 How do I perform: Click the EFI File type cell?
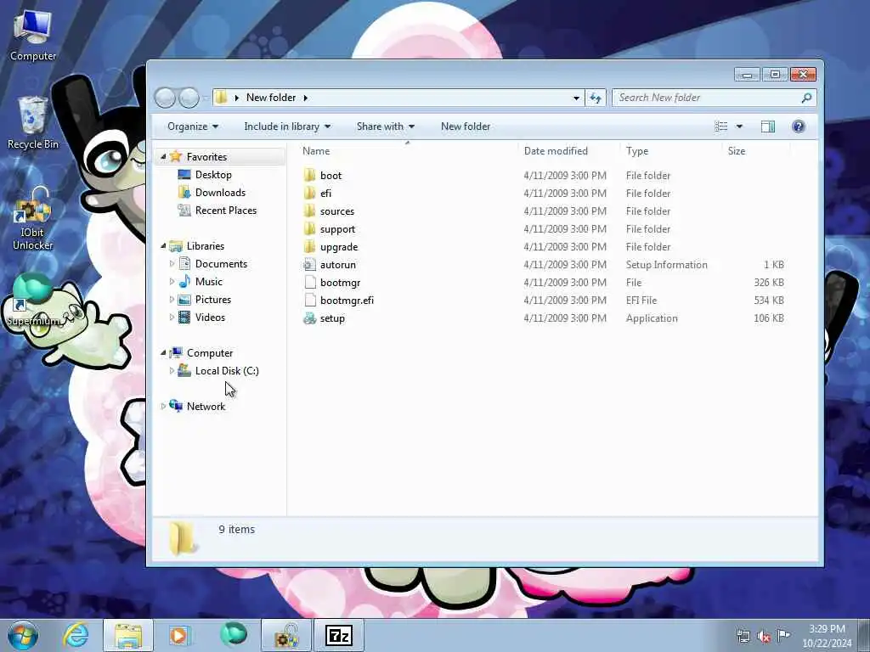click(641, 300)
